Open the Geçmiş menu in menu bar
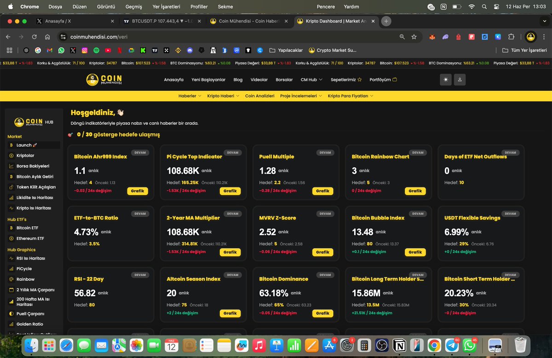 click(x=133, y=7)
